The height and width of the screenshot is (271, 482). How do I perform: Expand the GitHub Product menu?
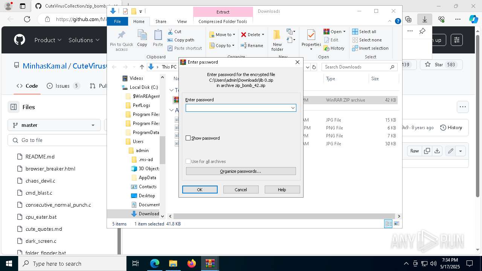pos(48,40)
